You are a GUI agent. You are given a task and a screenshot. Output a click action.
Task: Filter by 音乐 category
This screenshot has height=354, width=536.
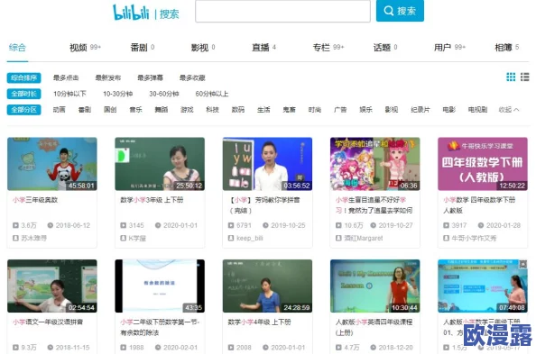coord(135,110)
